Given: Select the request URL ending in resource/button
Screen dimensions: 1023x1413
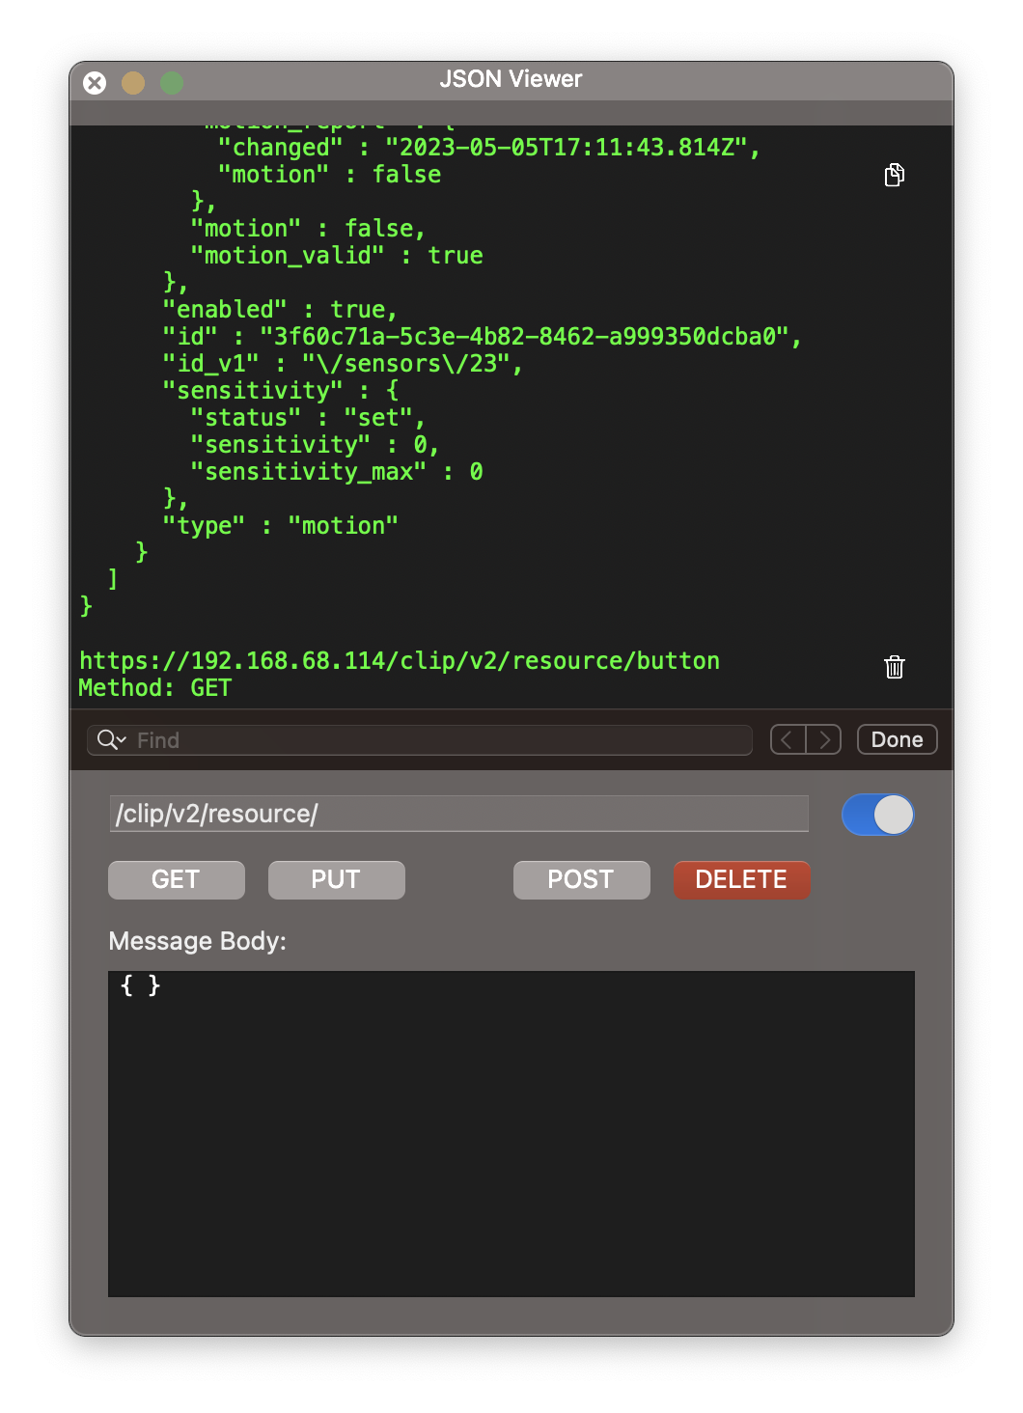Looking at the screenshot, I should coord(400,661).
